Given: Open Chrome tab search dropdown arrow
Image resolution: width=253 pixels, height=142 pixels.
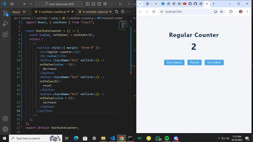Looking at the screenshot, I should tap(140, 4).
